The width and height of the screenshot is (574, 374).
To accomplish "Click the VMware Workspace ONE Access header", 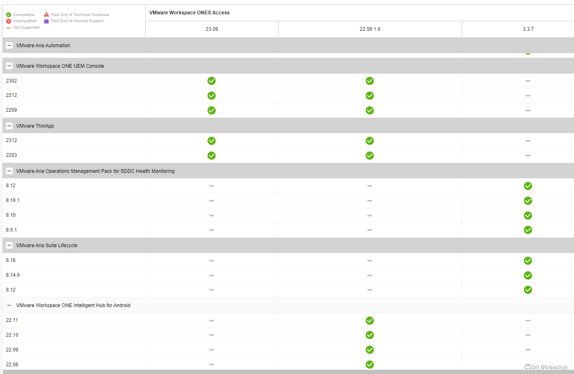I will (x=189, y=12).
